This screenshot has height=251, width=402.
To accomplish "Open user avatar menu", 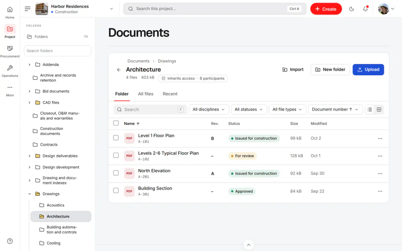I will click(x=386, y=9).
